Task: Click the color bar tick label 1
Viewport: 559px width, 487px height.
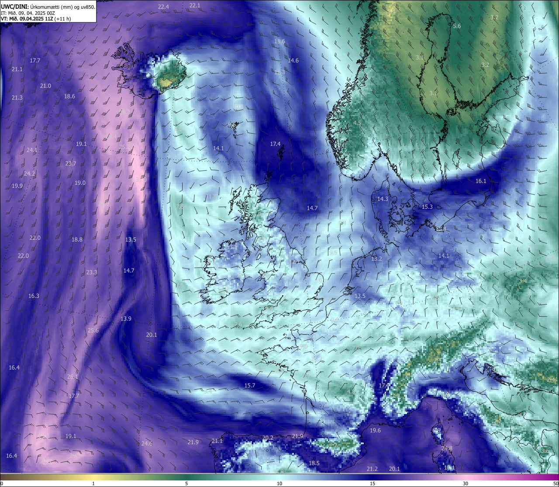Action: click(x=93, y=484)
